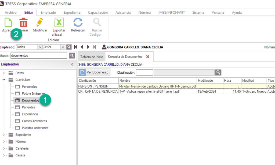This screenshot has width=275, height=165.
Task: Click the Modificar pencil icon
Action: 40,22
